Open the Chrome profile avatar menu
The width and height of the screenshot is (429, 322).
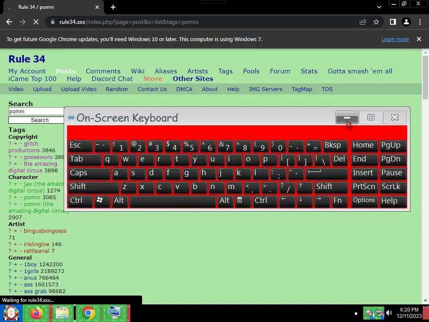[x=406, y=22]
